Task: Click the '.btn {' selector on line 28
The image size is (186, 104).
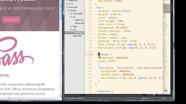Action: [x=100, y=8]
